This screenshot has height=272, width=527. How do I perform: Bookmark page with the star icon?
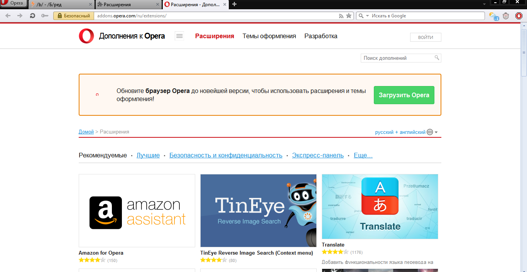pos(349,16)
